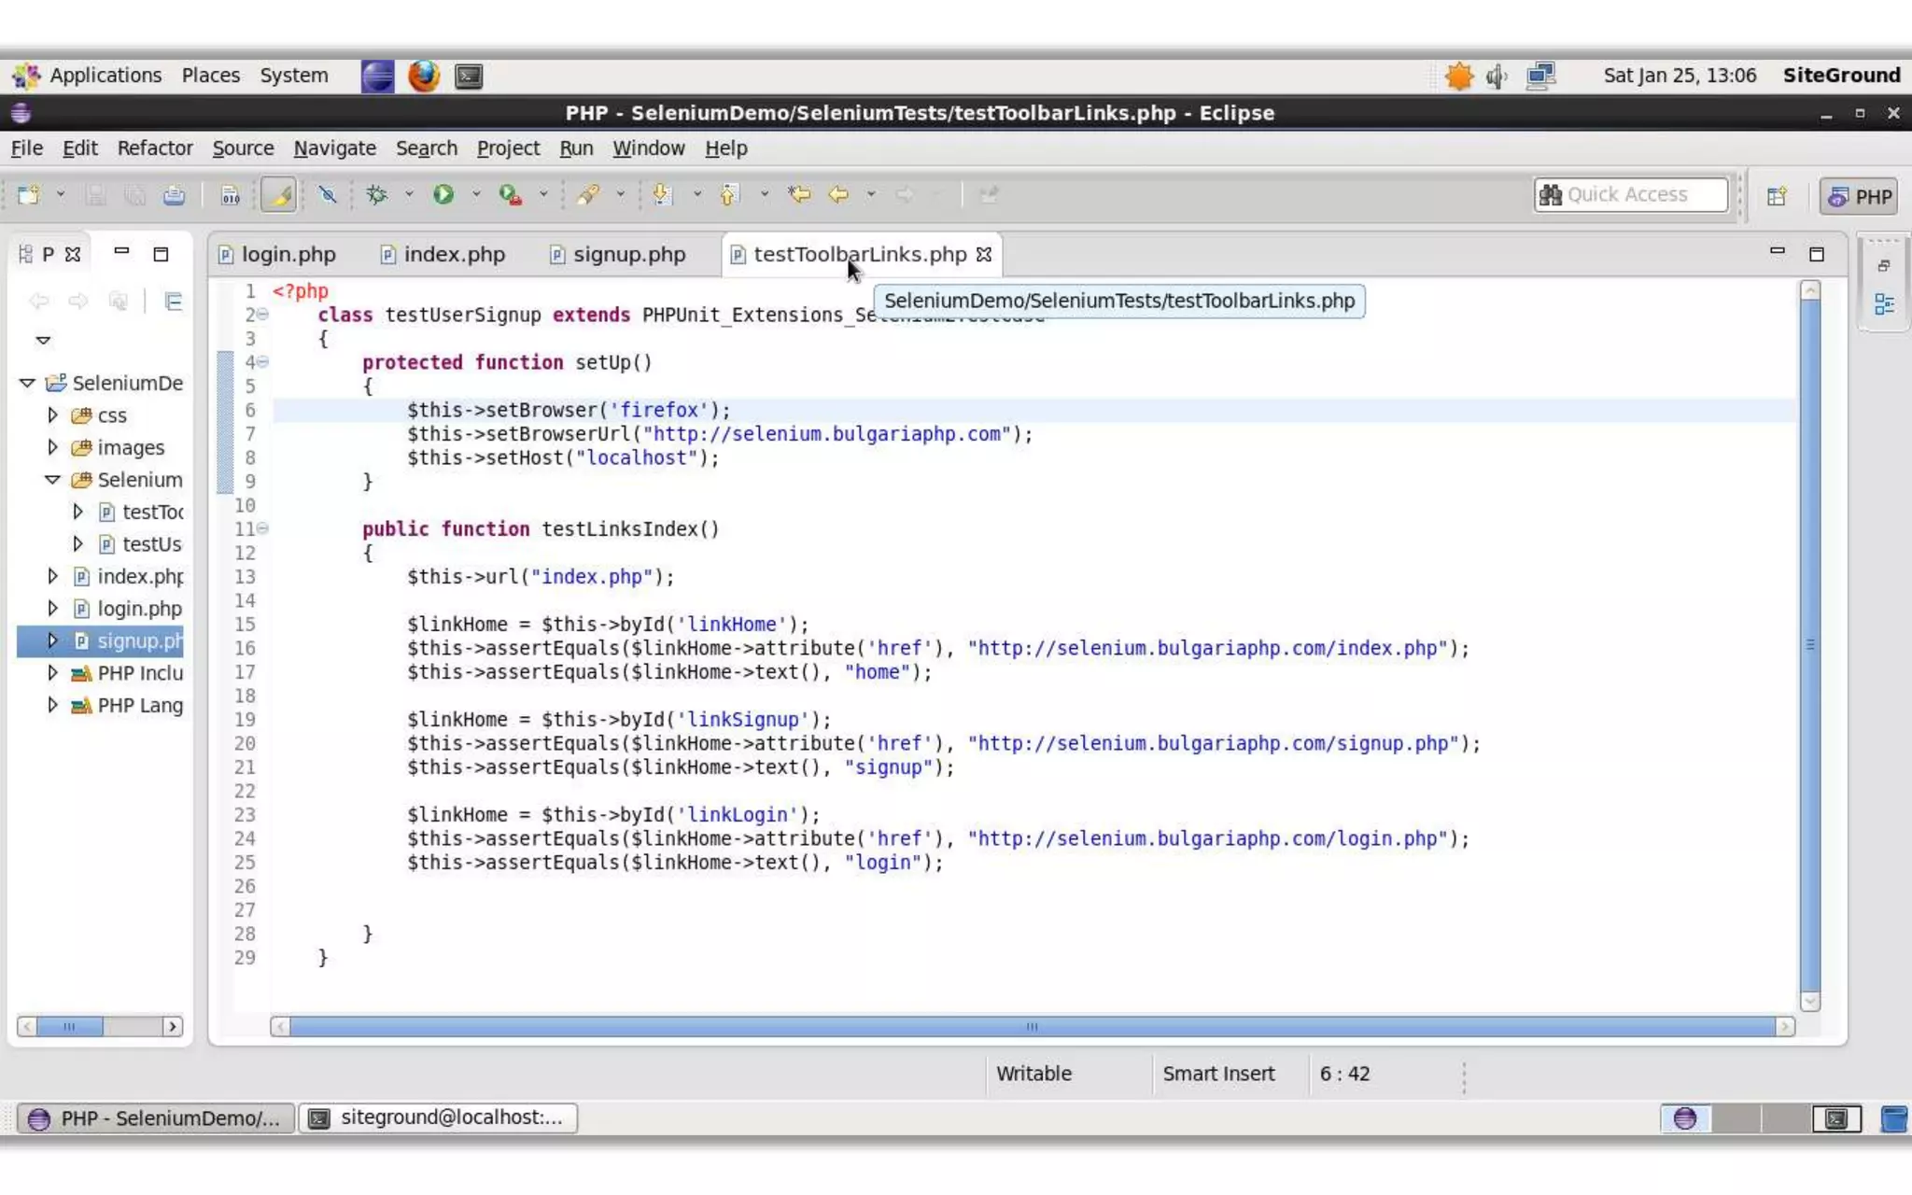Collapse the SeleniumDemo project tree node
1912x1195 pixels.
tap(27, 383)
